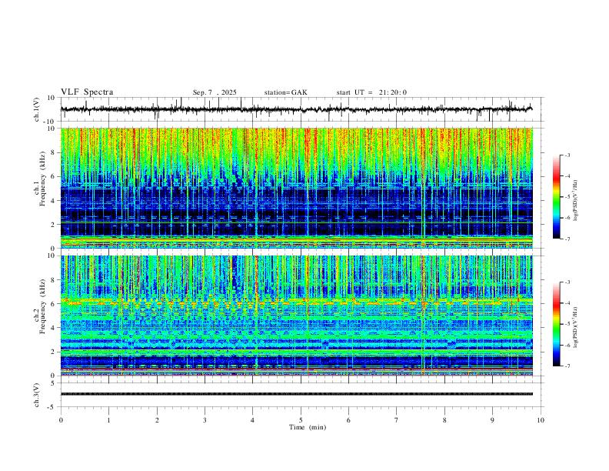Click the ch.1 colorbar 'log(PSD)' unit label
Viewport: 609px width, 471px height.
coord(576,201)
